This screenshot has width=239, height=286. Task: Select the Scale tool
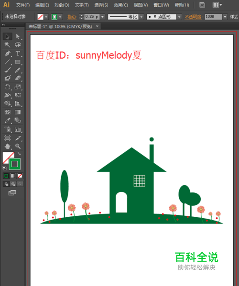click(18, 87)
